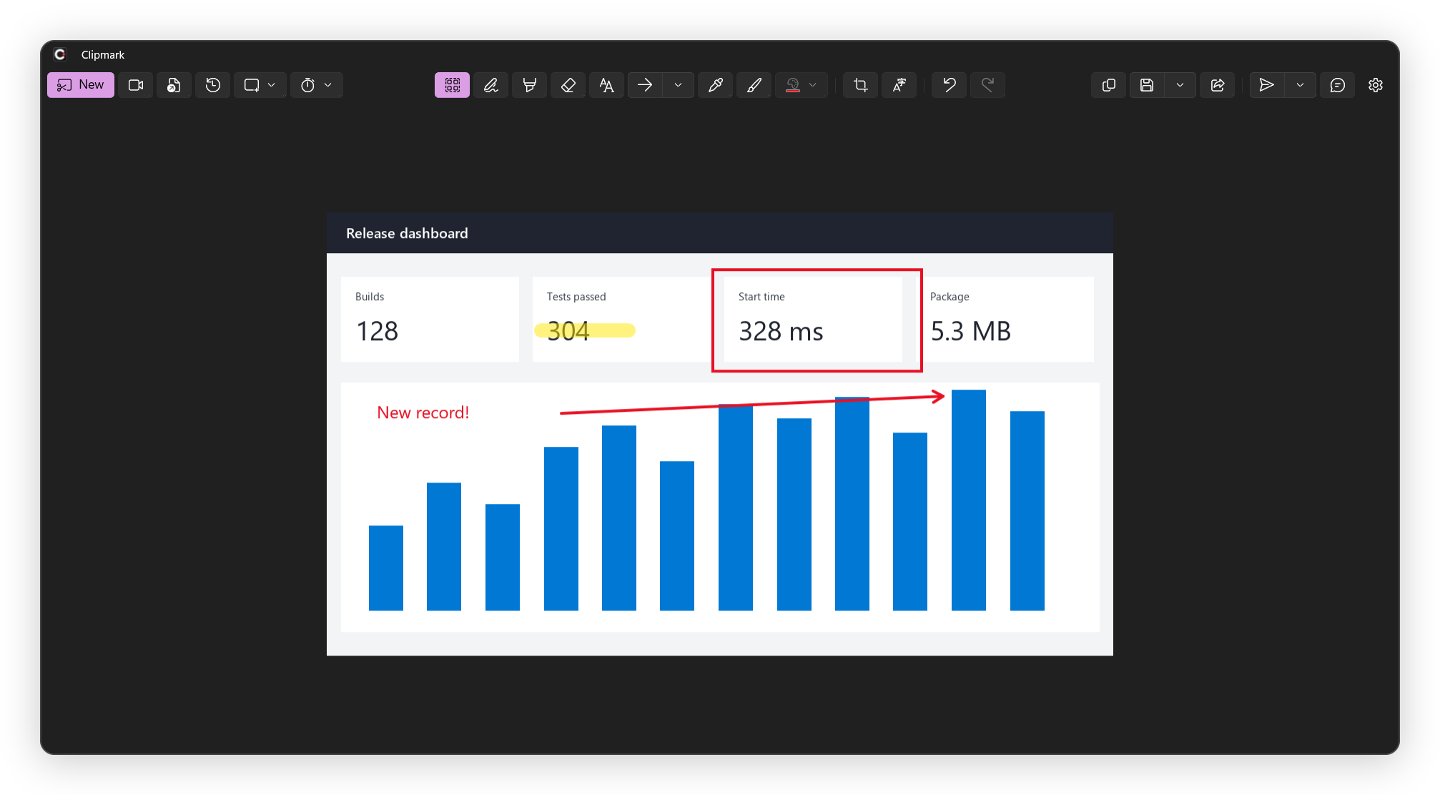Select the brush marker tool
Screen dimensions: 1440x795
(x=754, y=85)
